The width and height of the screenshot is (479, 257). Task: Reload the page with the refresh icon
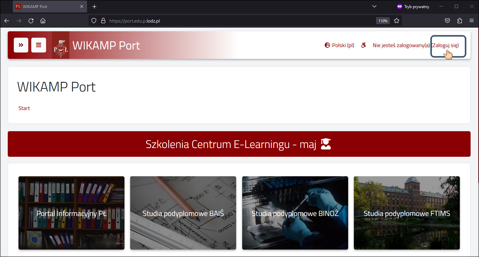(31, 21)
